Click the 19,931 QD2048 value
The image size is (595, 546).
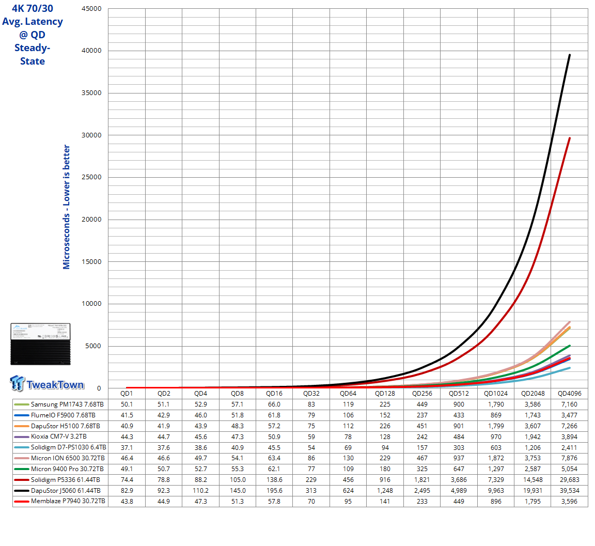[533, 491]
